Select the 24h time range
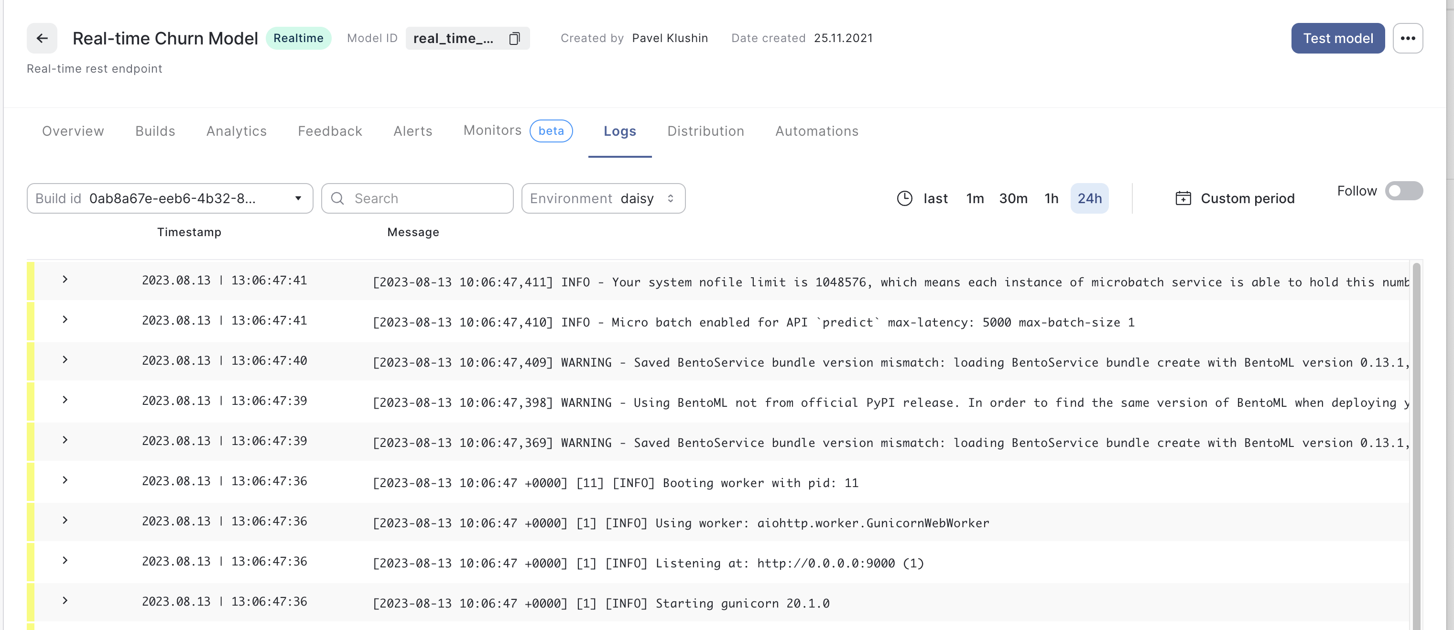Viewport: 1454px width, 630px height. click(x=1089, y=198)
